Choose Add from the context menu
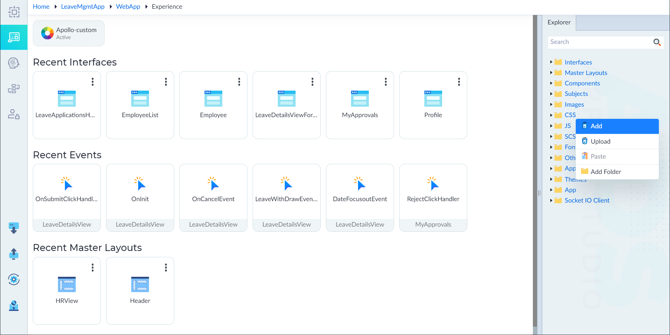This screenshot has height=335, width=670. (617, 126)
